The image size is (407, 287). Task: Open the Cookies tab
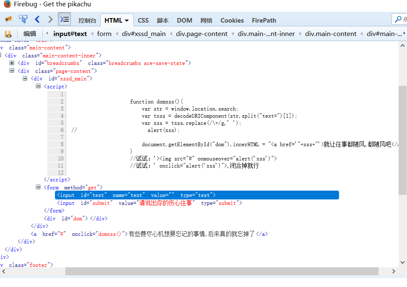coord(232,21)
